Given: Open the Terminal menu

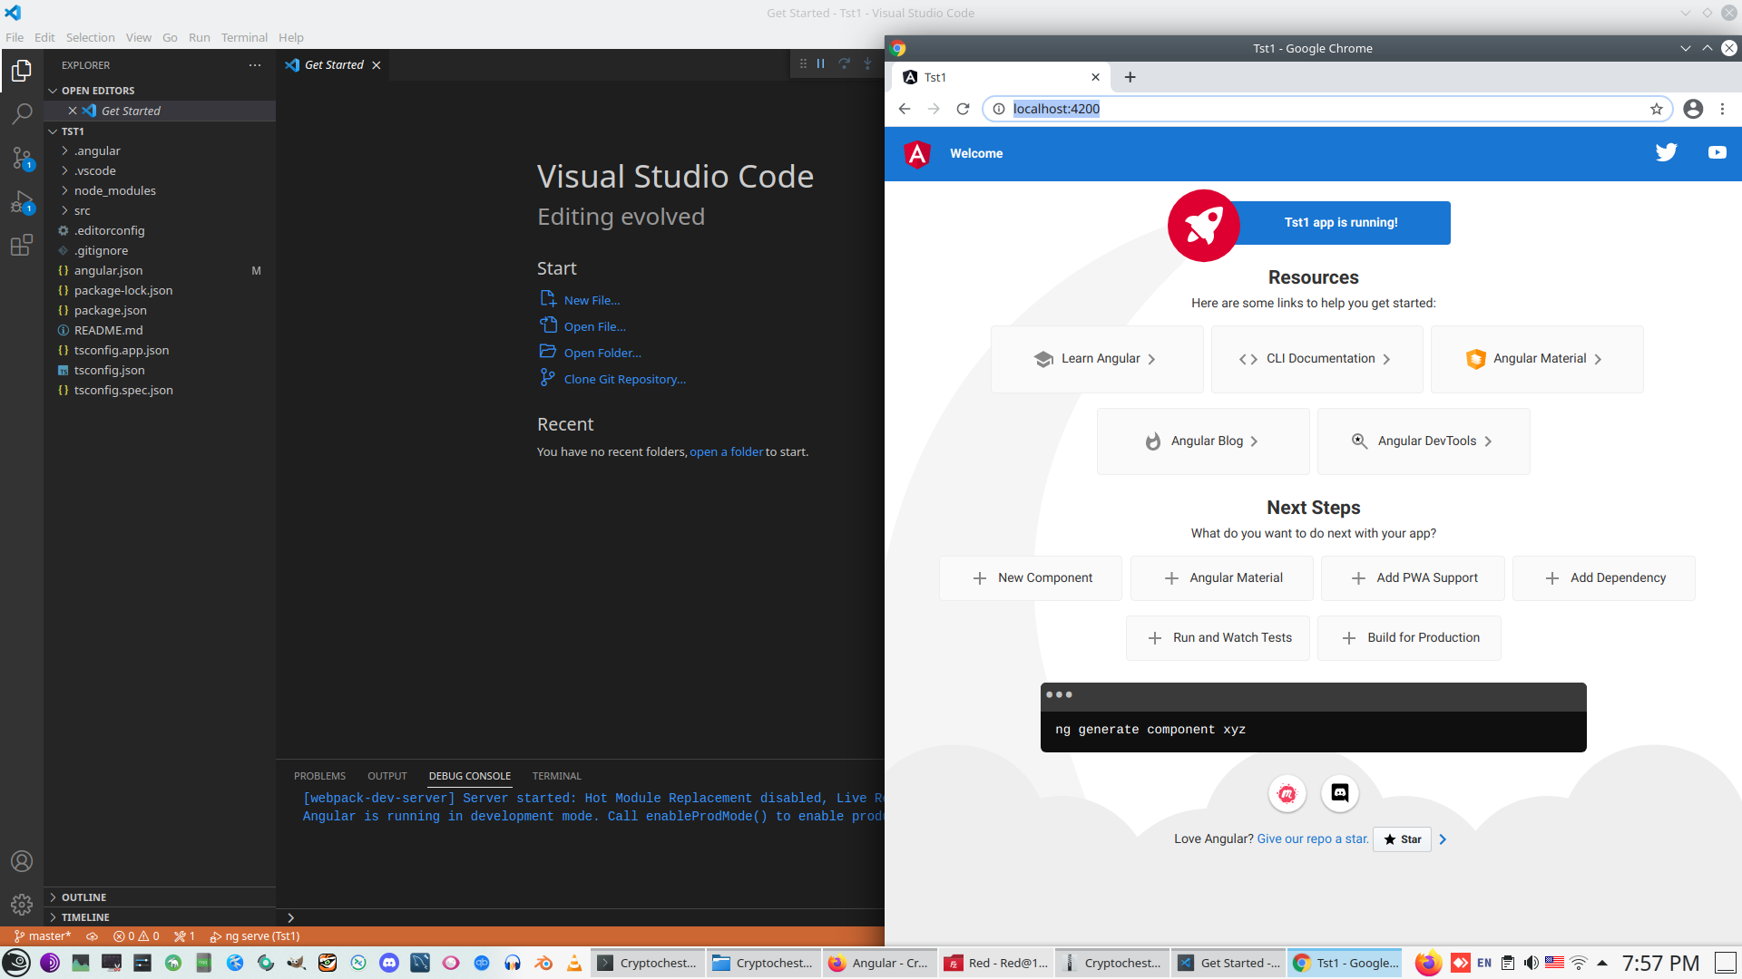Looking at the screenshot, I should (244, 37).
